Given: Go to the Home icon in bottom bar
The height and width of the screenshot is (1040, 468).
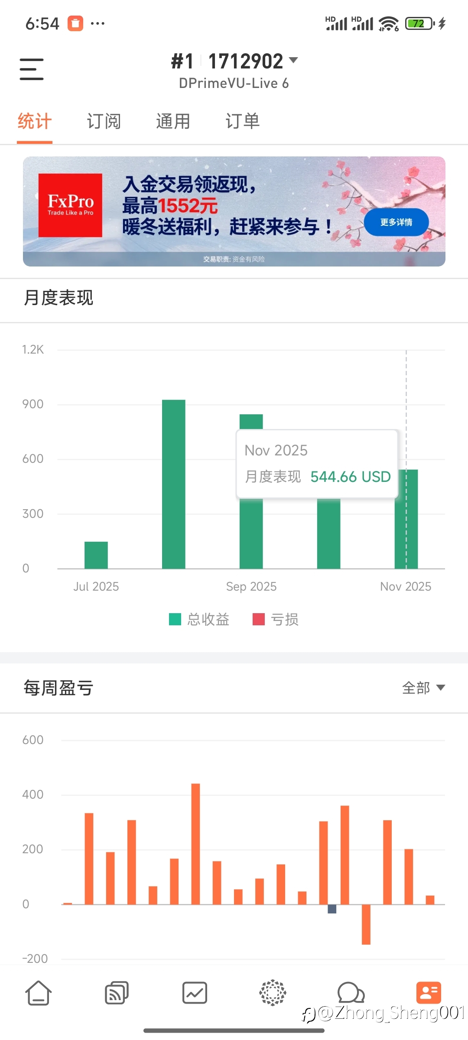Looking at the screenshot, I should click(x=39, y=993).
